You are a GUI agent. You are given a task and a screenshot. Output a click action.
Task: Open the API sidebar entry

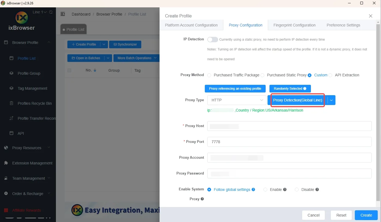tap(21, 133)
